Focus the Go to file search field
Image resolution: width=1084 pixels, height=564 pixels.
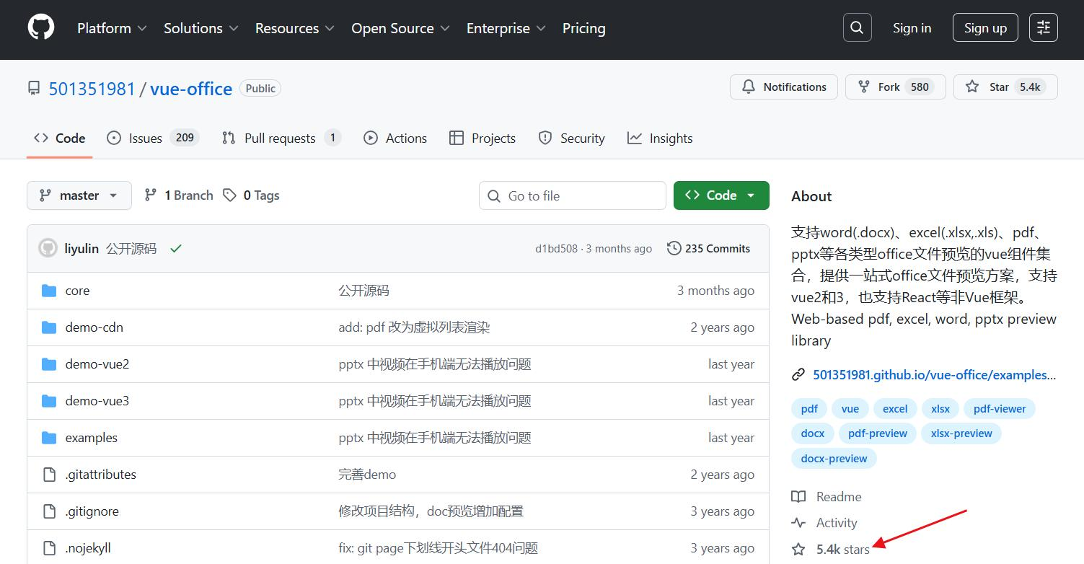573,195
